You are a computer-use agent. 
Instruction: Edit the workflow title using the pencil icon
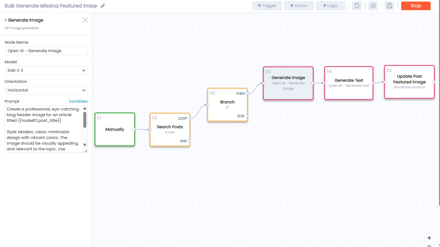tap(103, 5)
